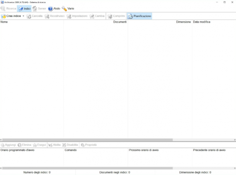Toggle the Pianificazione scheduler panel

tap(140, 16)
